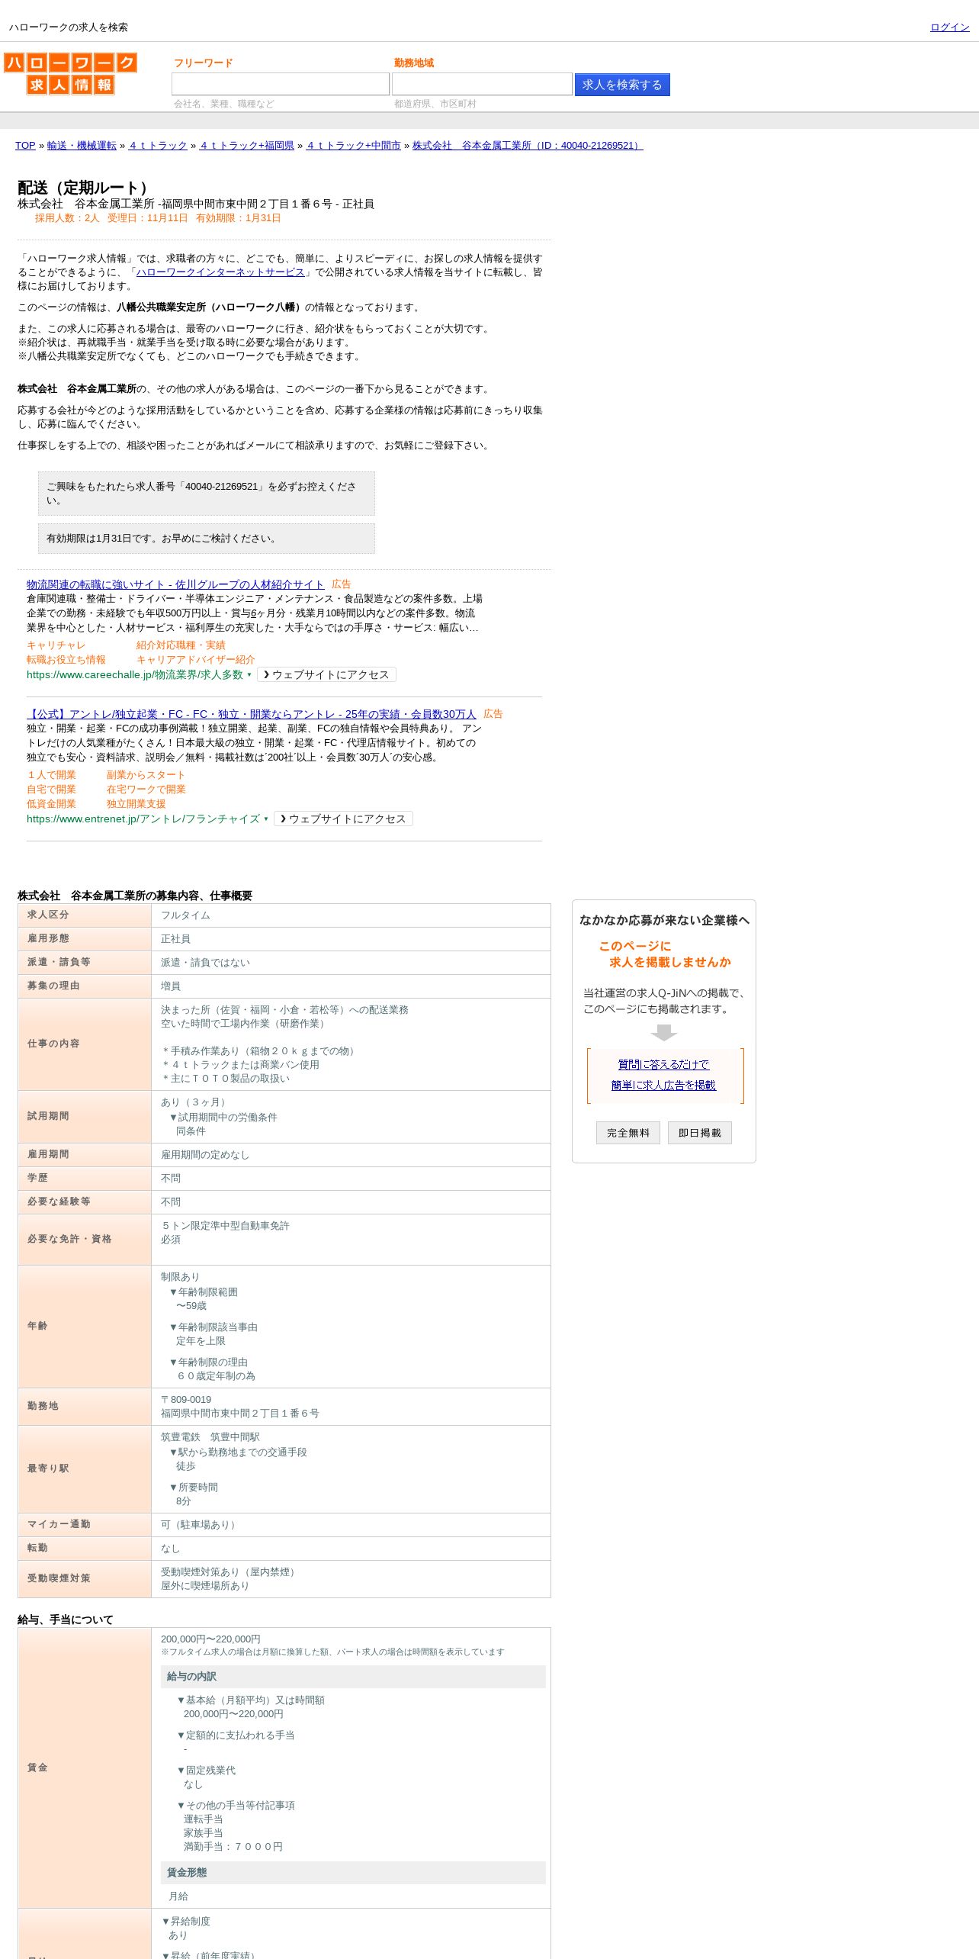Click 有効期限は1月31日です notice box
The width and height of the screenshot is (979, 1959).
click(207, 539)
